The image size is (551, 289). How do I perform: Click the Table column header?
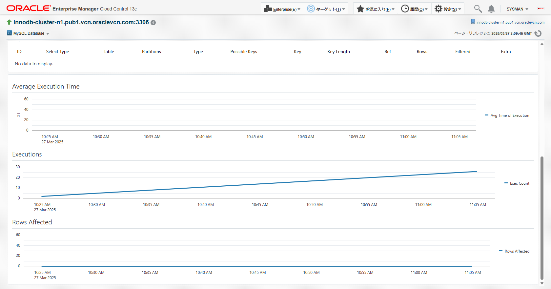click(x=109, y=52)
